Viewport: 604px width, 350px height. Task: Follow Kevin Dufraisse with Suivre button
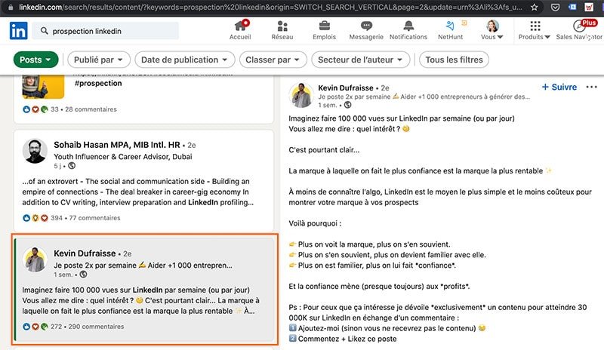[x=559, y=87]
